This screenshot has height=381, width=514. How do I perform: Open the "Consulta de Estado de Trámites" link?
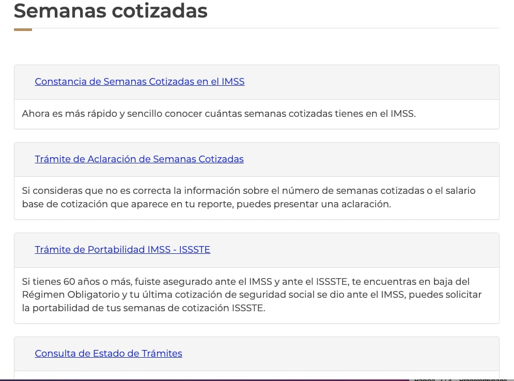(108, 354)
